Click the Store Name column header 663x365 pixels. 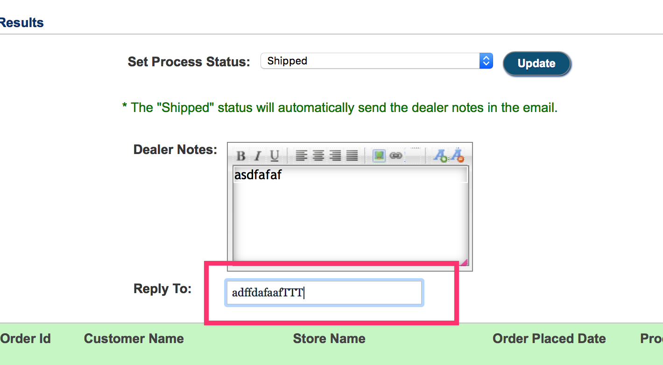(x=329, y=338)
